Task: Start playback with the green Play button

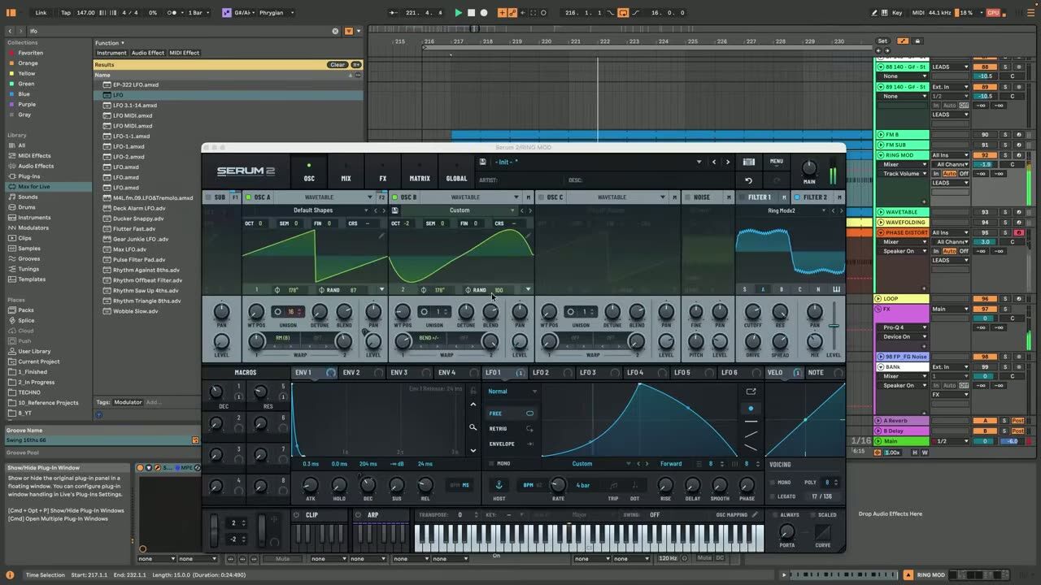Action: (x=459, y=13)
